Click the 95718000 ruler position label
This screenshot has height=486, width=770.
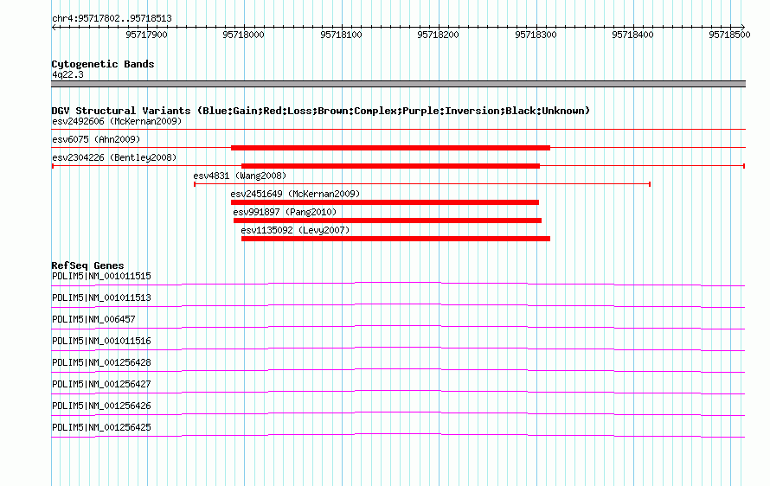tap(244, 35)
